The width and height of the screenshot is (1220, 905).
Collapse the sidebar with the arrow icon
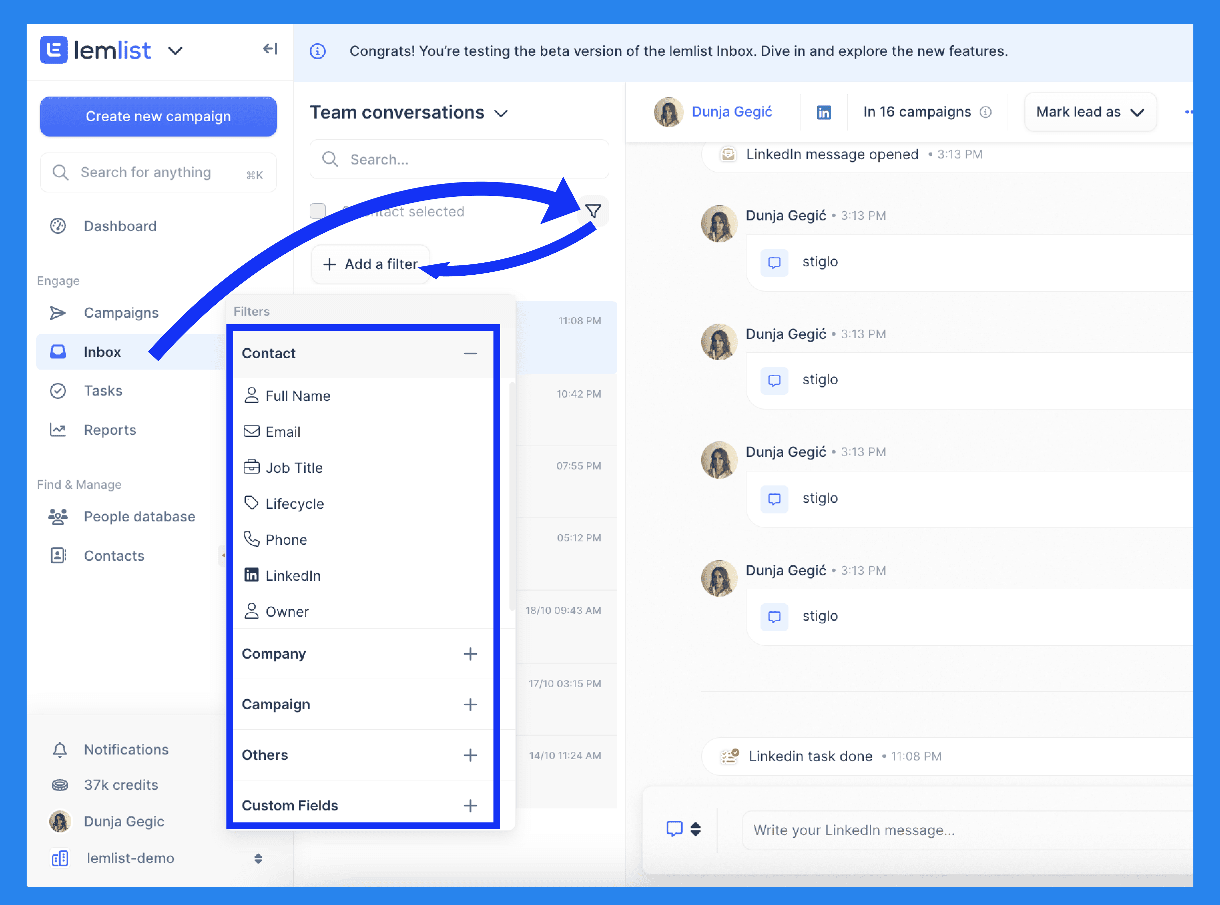tap(270, 49)
